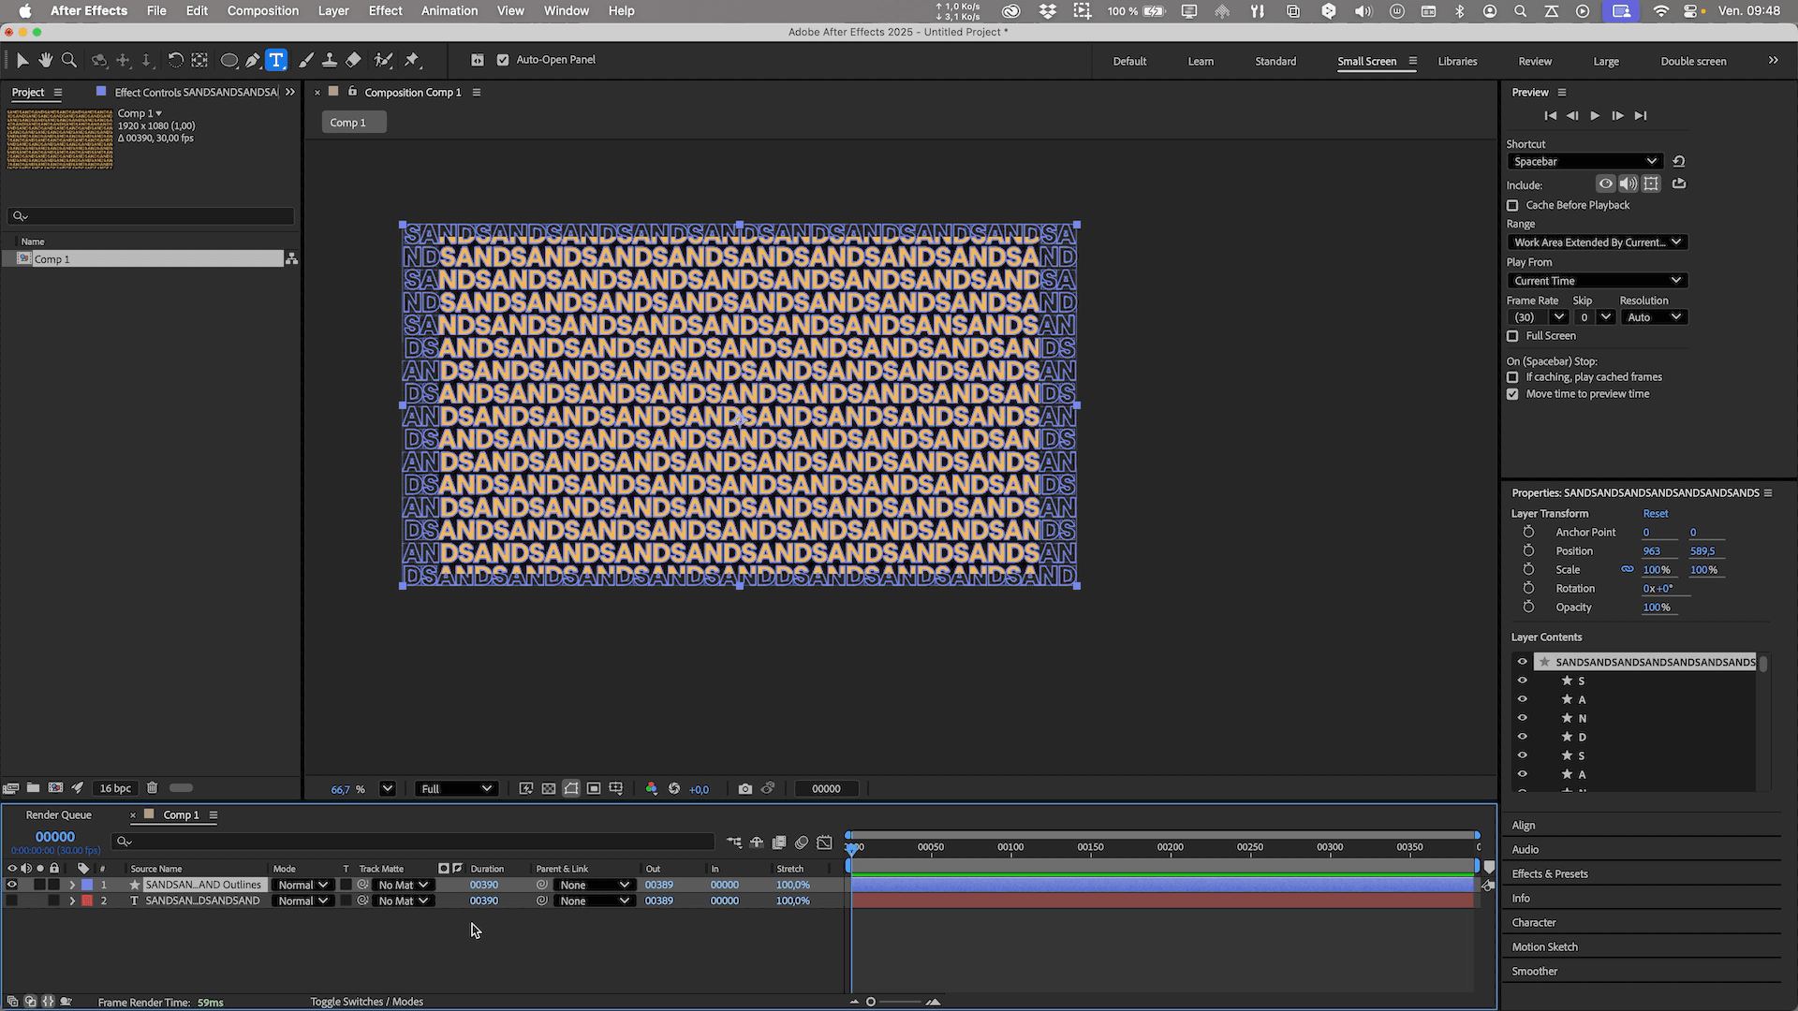
Task: Click the Take Snapshot camera icon
Action: [x=744, y=789]
